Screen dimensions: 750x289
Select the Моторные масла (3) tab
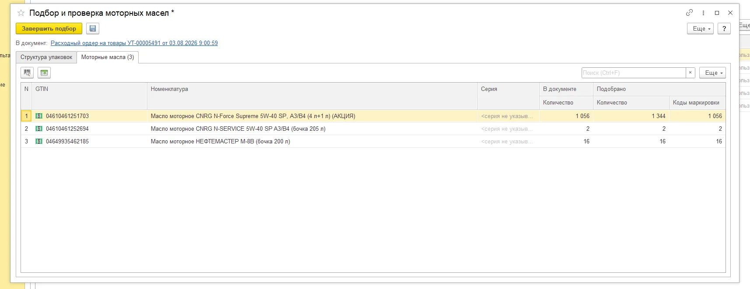click(x=108, y=57)
